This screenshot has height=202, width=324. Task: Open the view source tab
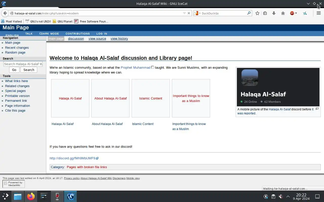pos(97,39)
